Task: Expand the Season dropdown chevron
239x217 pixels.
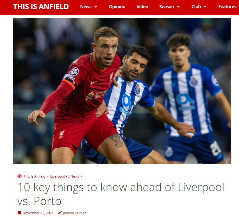Action: [x=178, y=7]
